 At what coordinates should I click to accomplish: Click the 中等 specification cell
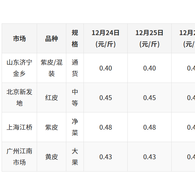(75, 97)
